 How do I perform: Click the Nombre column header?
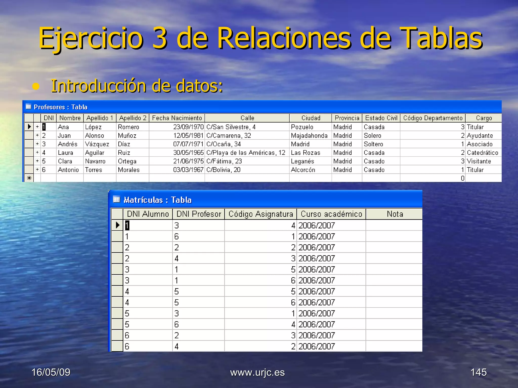pos(70,118)
